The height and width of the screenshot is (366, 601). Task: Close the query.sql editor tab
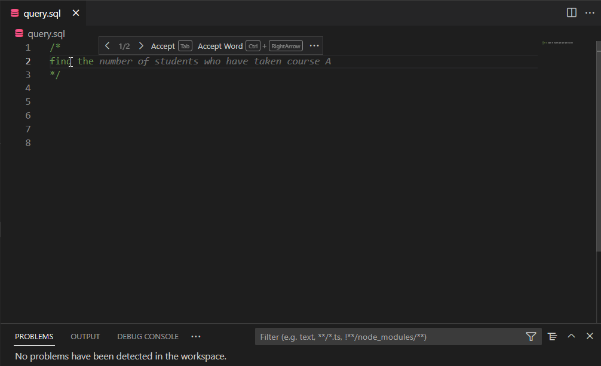point(75,12)
